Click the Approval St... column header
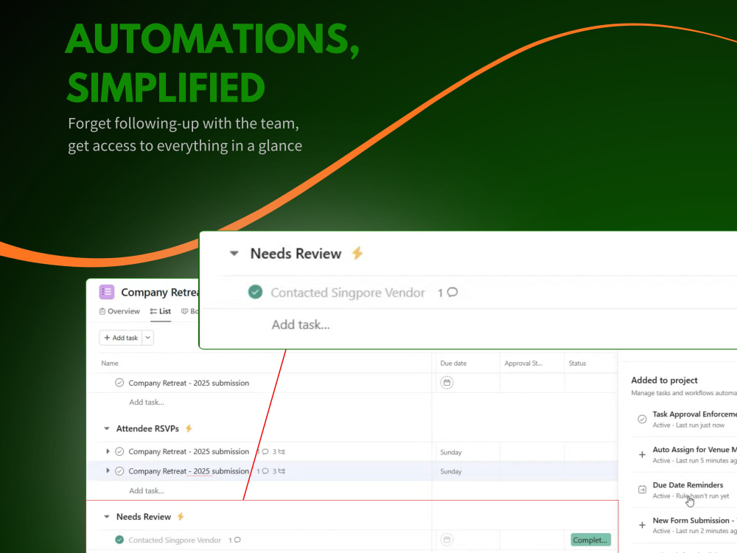Viewport: 737px width, 553px height. [523, 363]
